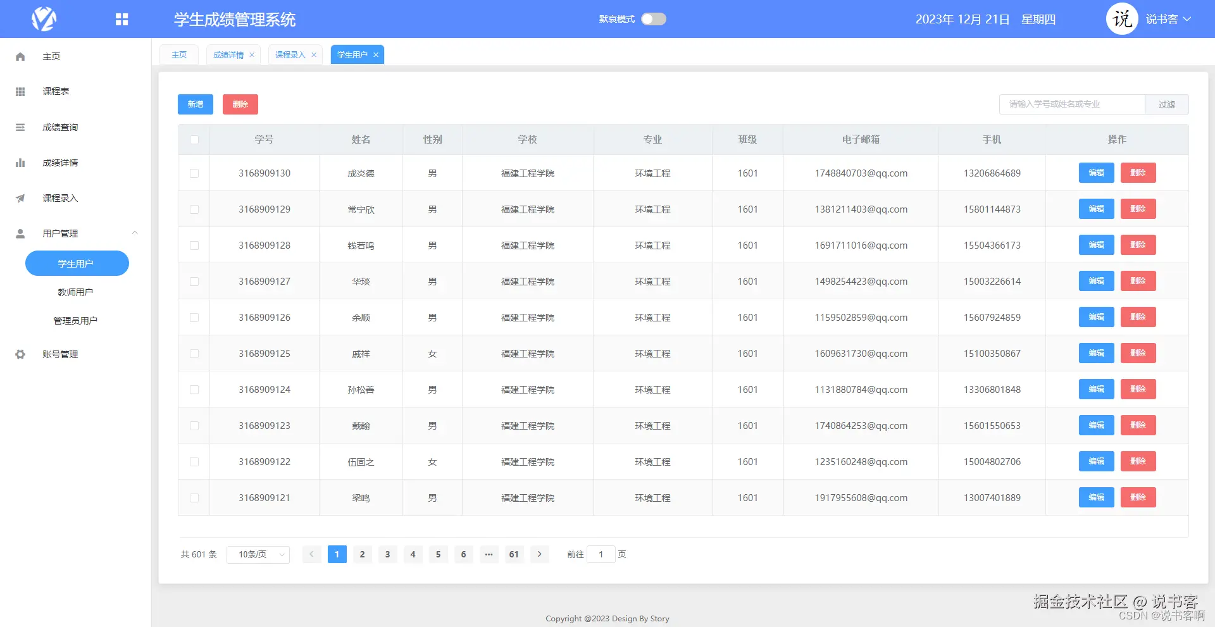Screen dimensions: 1215x627
Task: Switch to the 主页 tab
Action: tap(179, 55)
